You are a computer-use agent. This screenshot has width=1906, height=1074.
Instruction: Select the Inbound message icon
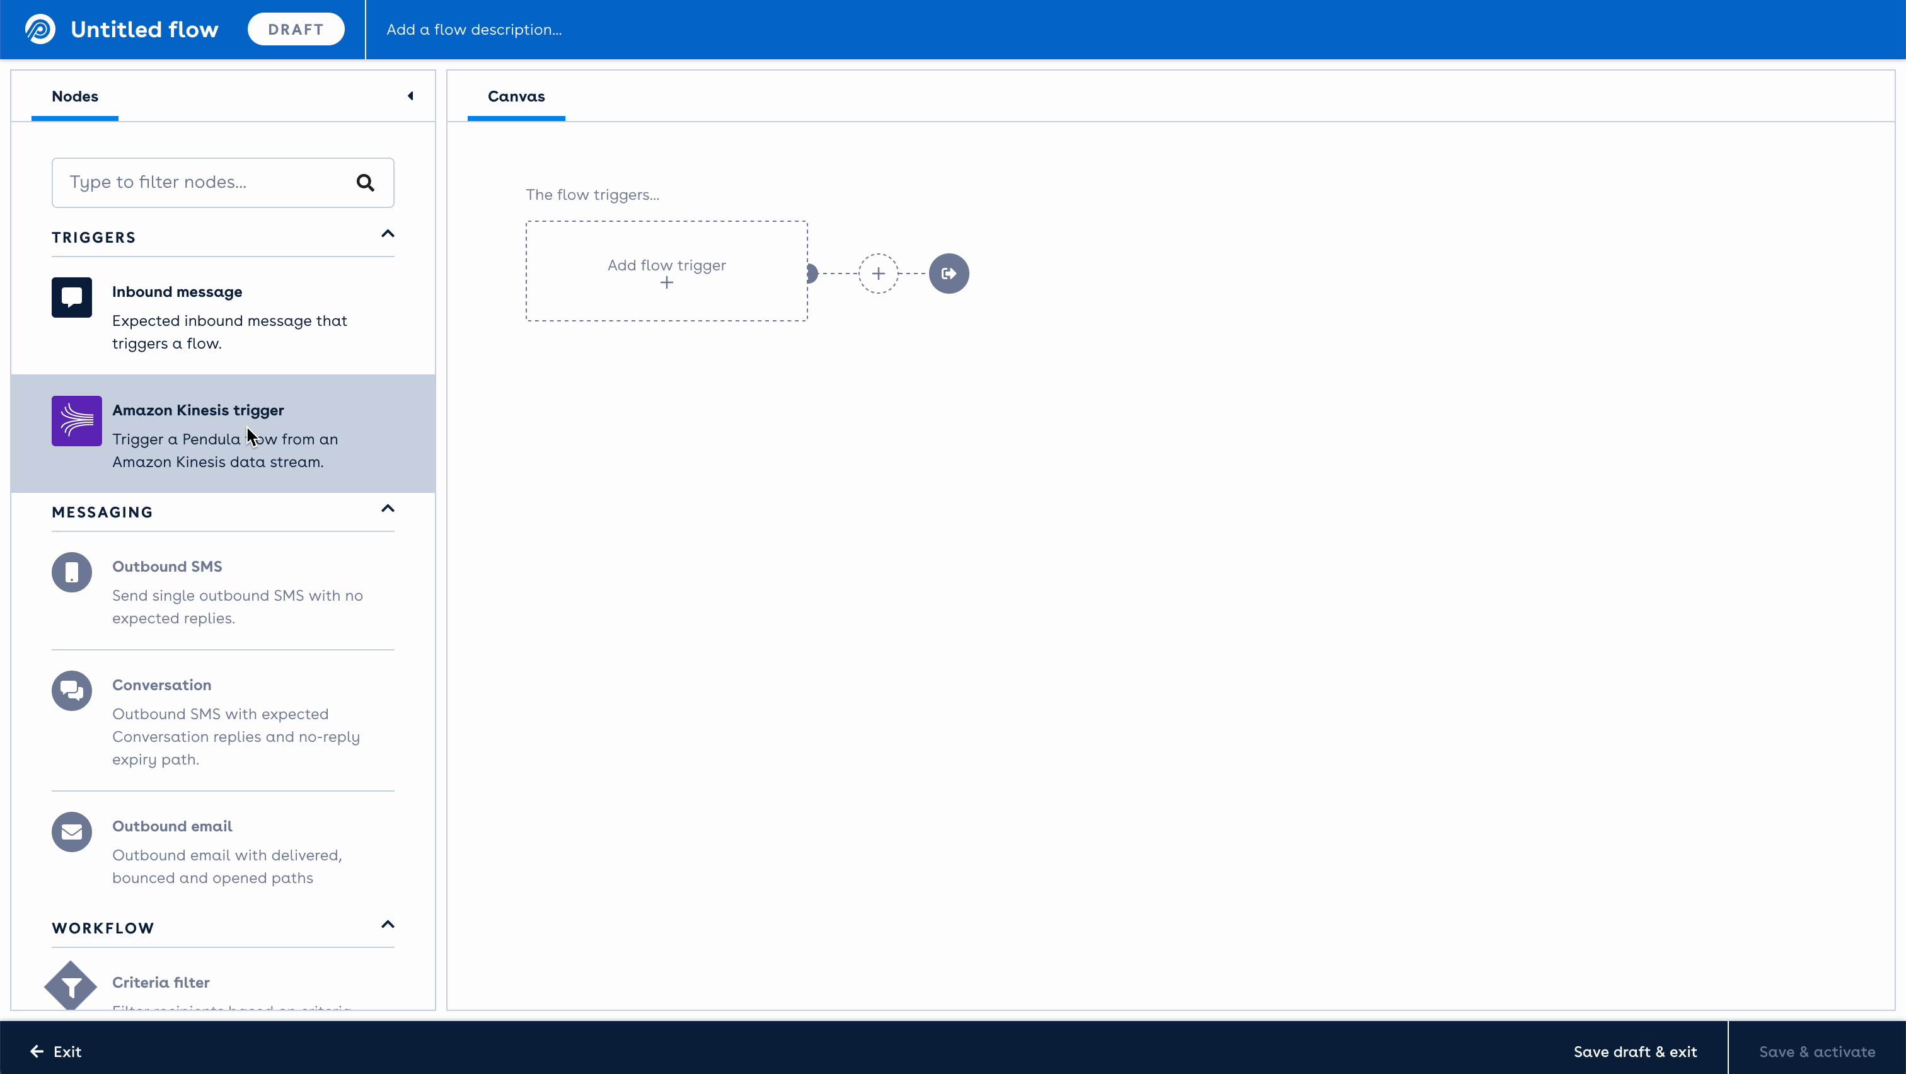tap(72, 297)
